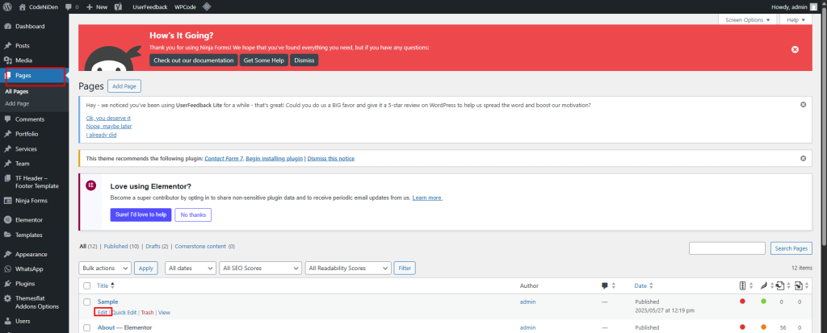The height and width of the screenshot is (333, 827).
Task: Expand the Help tab
Action: coord(796,20)
